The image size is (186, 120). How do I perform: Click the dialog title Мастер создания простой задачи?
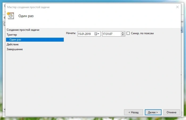click(28, 7)
